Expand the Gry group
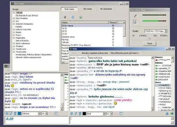Viewport: 177px width, 127px height. [14, 21]
